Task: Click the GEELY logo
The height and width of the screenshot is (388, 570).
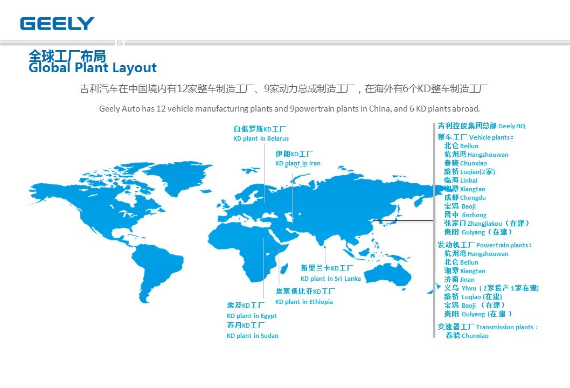Action: click(x=57, y=24)
